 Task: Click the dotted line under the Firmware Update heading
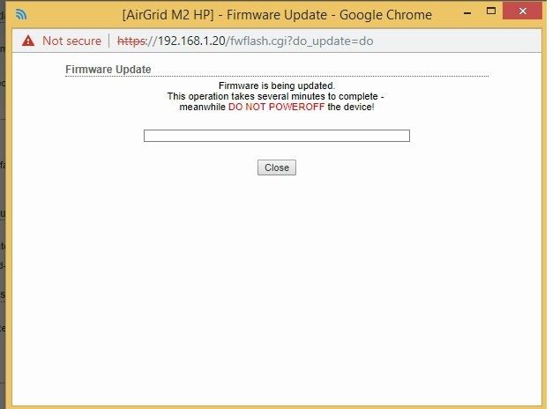(276, 77)
